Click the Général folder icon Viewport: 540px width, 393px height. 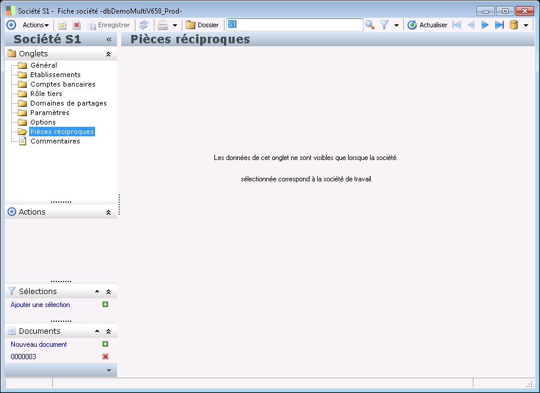click(23, 65)
